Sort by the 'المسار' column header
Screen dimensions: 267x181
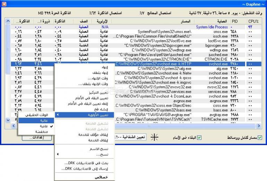[x=153, y=21]
